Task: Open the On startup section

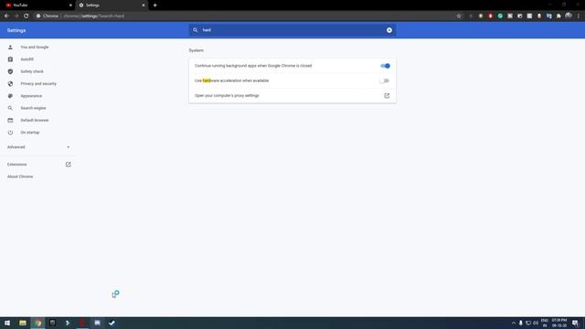Action: click(x=30, y=133)
